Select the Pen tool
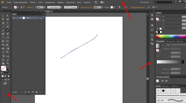The width and height of the screenshot is (186, 103). coord(3,23)
